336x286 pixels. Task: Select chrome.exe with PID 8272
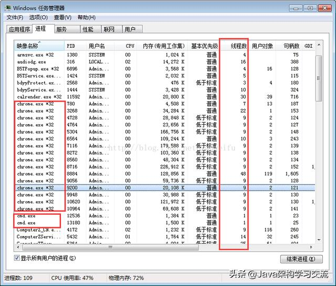[x=165, y=152]
